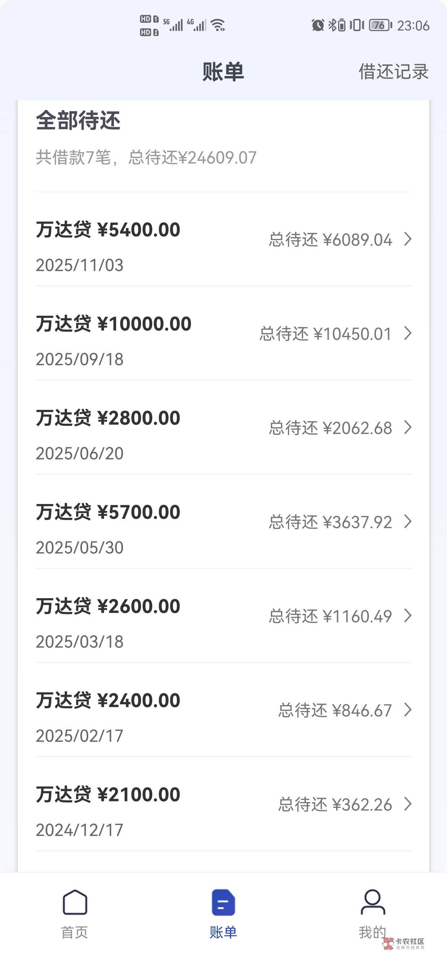Viewport: 447px width, 969px height.
Task: Expand the ¥2600.00 loan chevron
Action: pos(408,616)
